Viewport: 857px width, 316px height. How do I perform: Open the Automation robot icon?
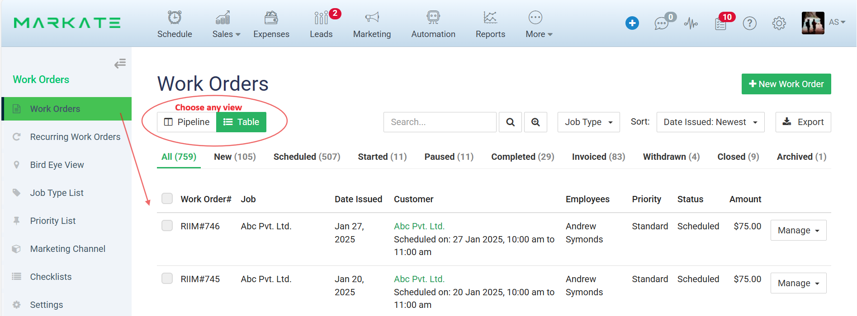pos(433,18)
